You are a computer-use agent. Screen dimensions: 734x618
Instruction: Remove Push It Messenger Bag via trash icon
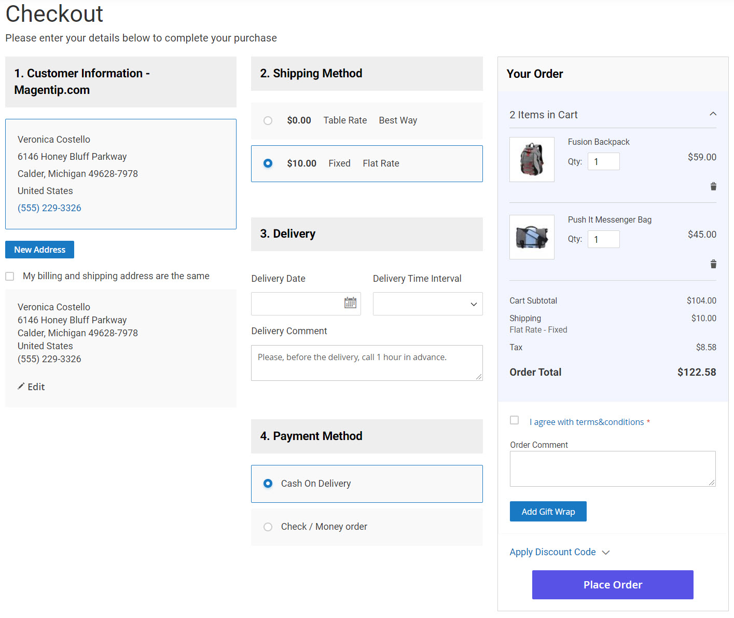click(x=713, y=264)
